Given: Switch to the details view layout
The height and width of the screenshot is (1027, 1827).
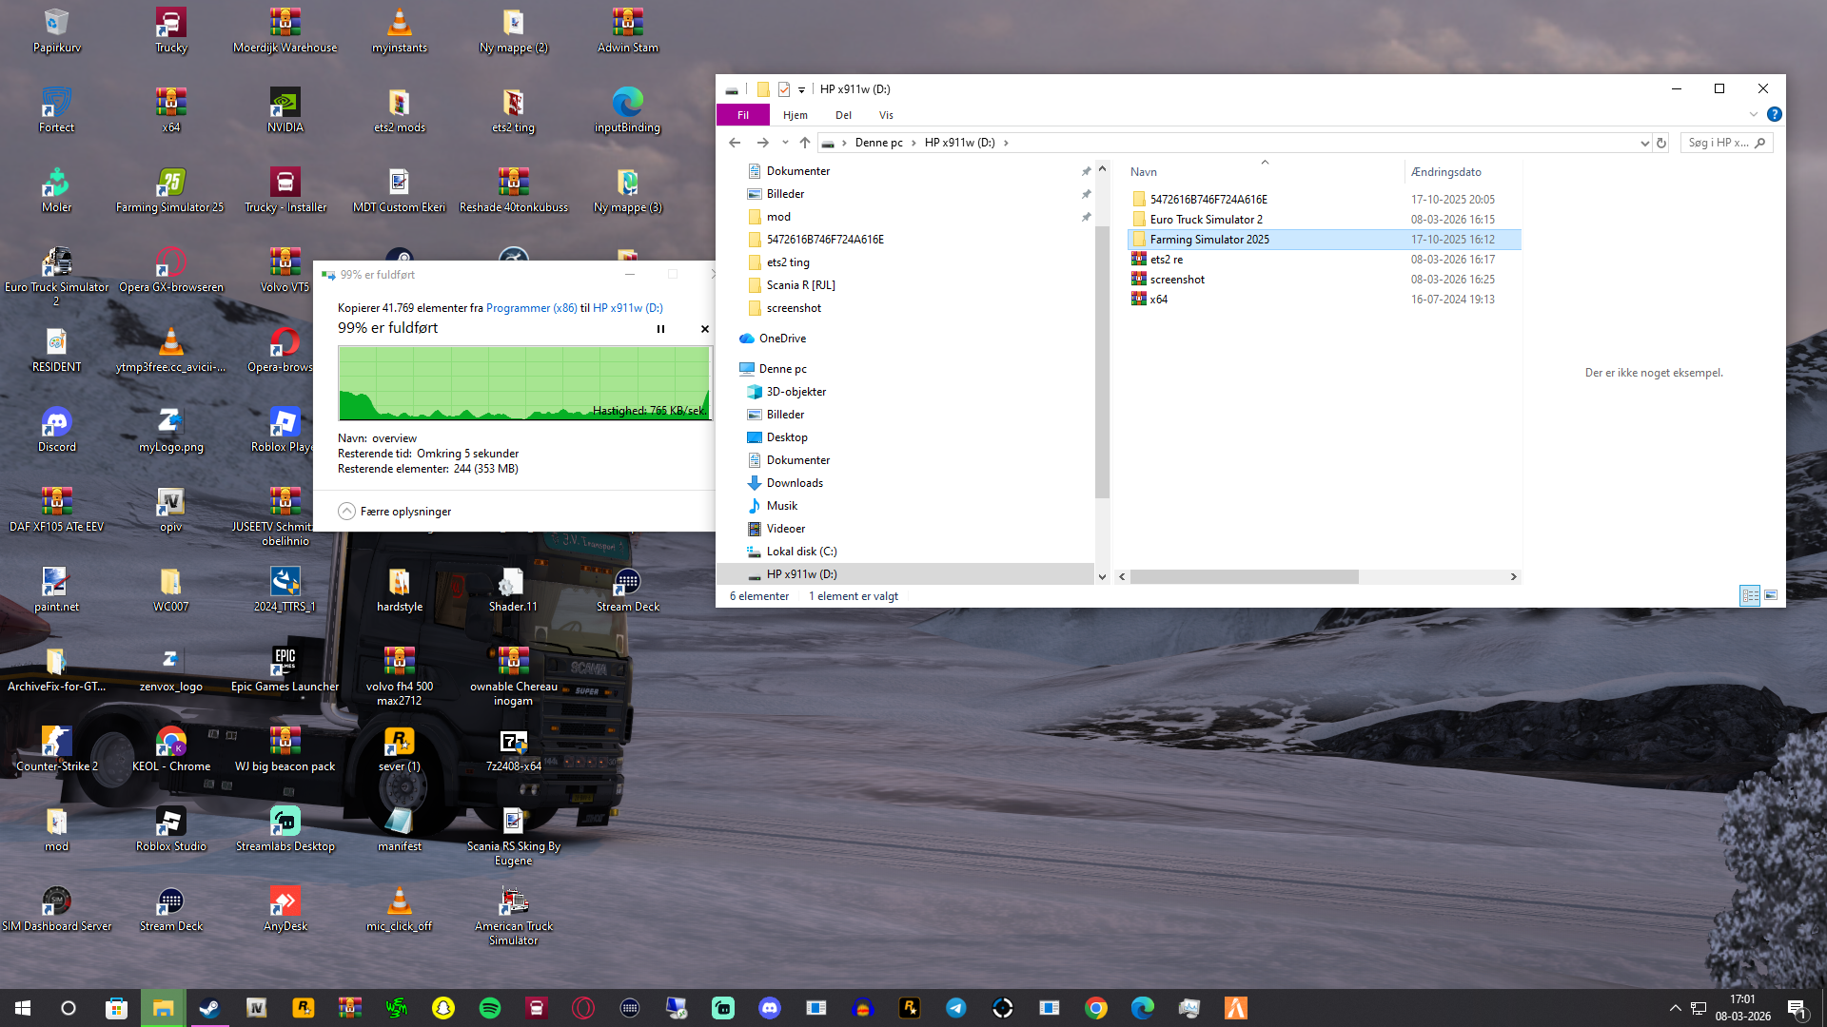Looking at the screenshot, I should pos(1750,595).
